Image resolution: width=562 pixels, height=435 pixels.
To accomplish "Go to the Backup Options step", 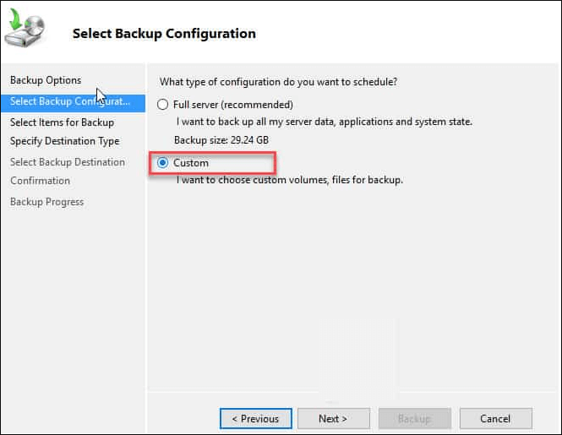I will point(46,80).
